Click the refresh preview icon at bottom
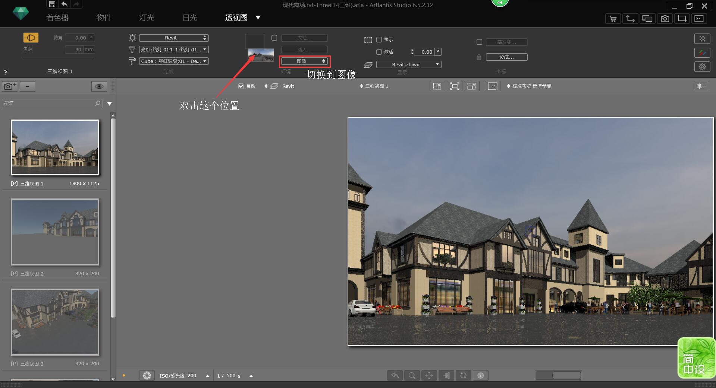This screenshot has width=716, height=388. coord(464,375)
